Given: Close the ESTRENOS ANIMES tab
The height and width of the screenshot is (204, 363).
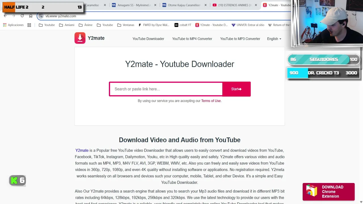Looking at the screenshot, I should click(x=256, y=5).
